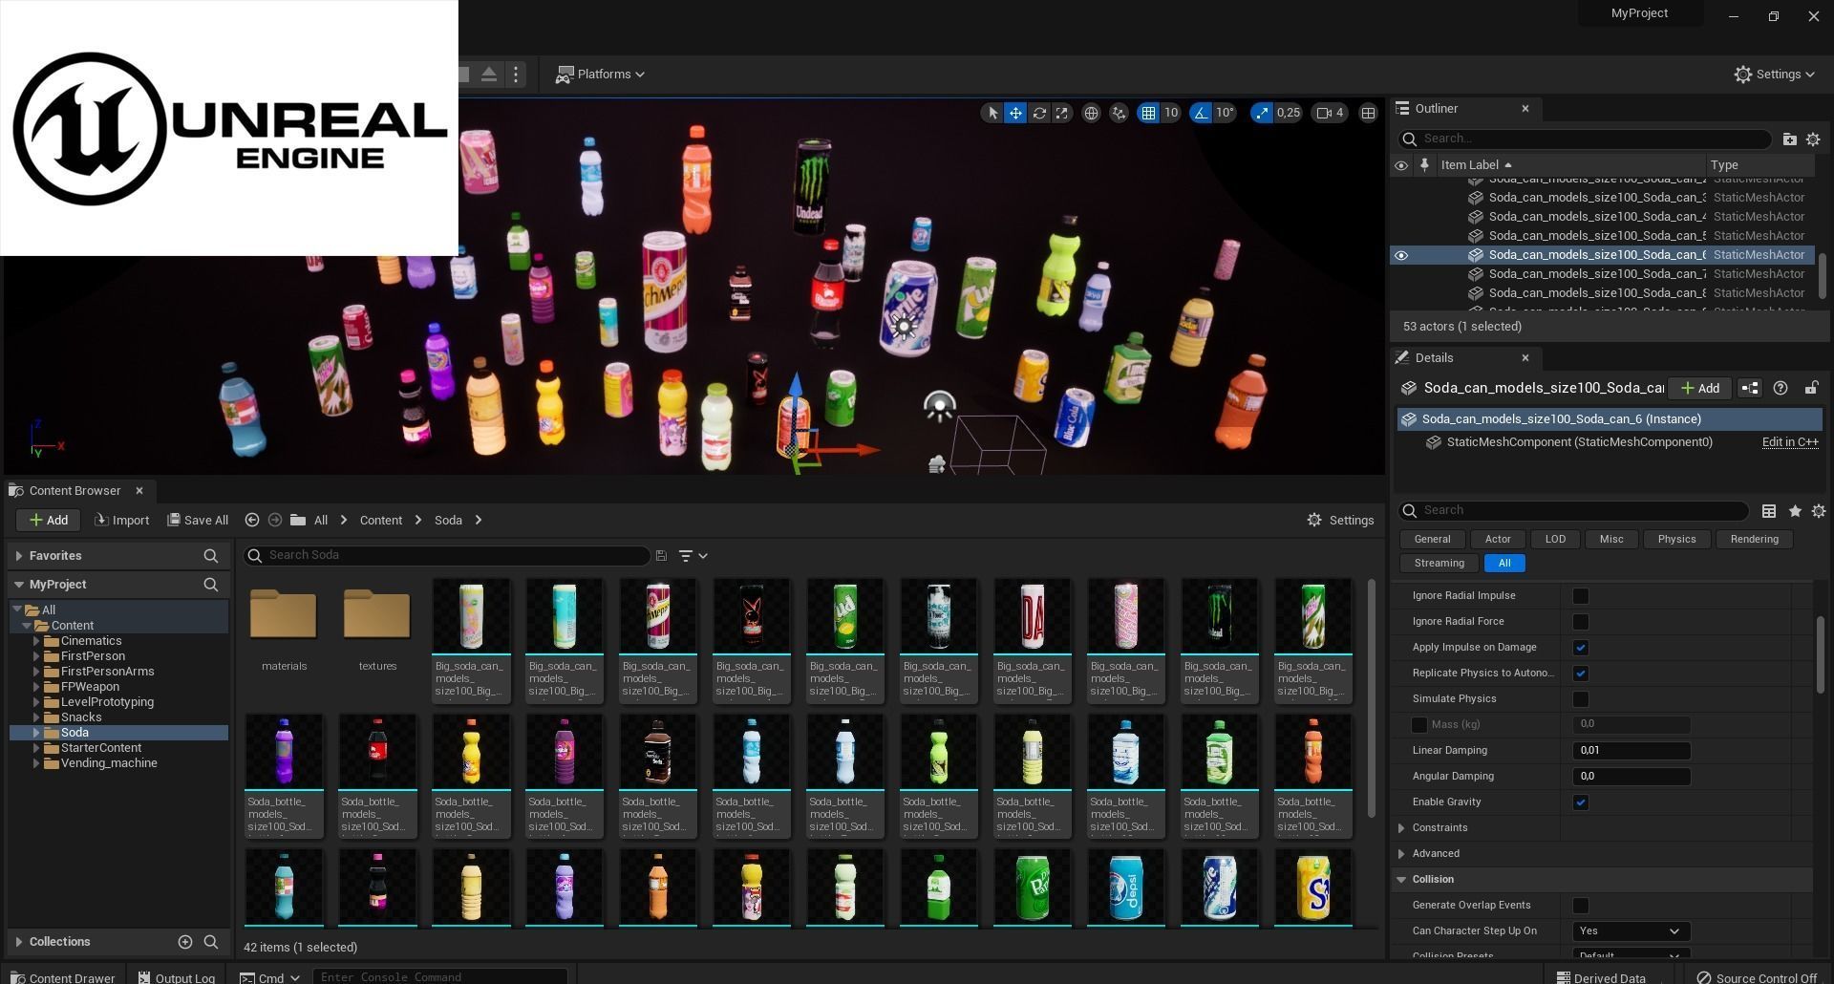
Task: Open camera speed setting showing 4
Action: 1331,113
